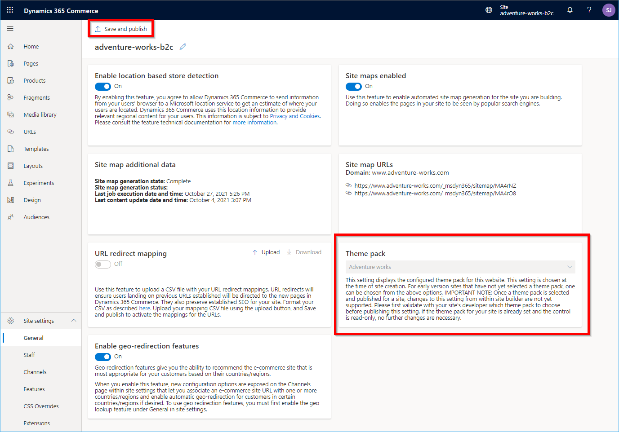The width and height of the screenshot is (619, 432).
Task: Click the Templates icon in the sidebar
Action: pyautogui.click(x=11, y=149)
